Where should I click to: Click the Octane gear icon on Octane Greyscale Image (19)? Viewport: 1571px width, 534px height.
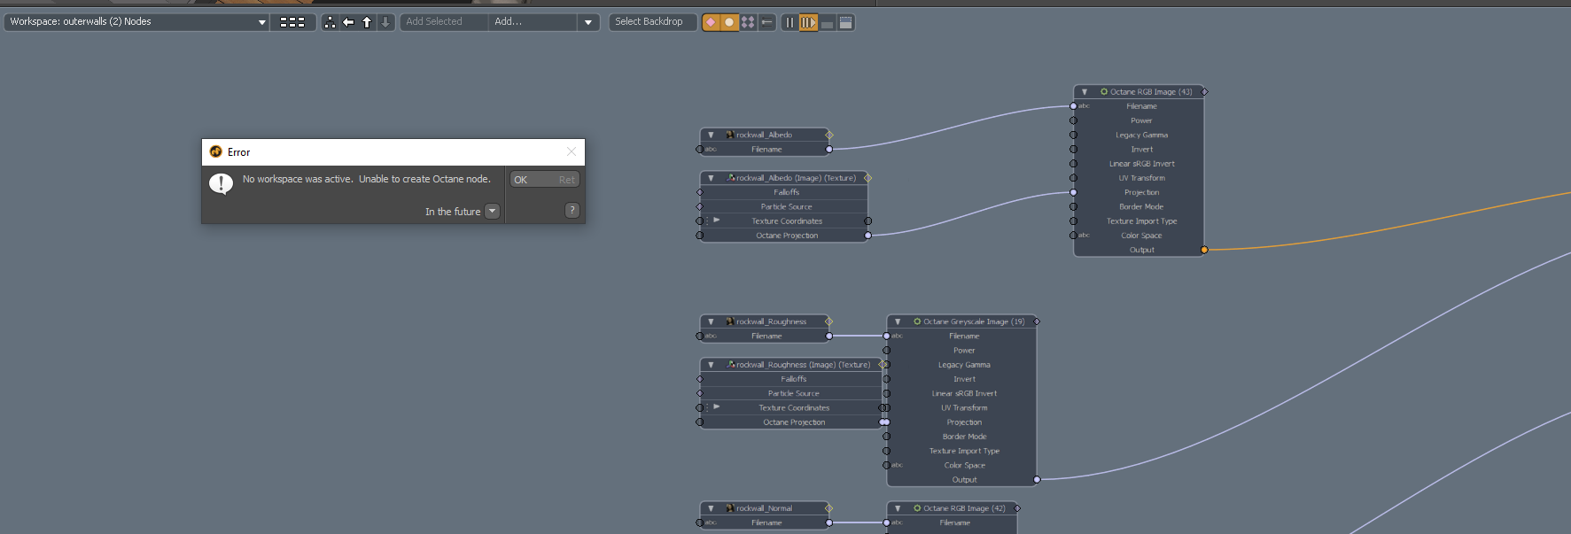click(x=917, y=321)
